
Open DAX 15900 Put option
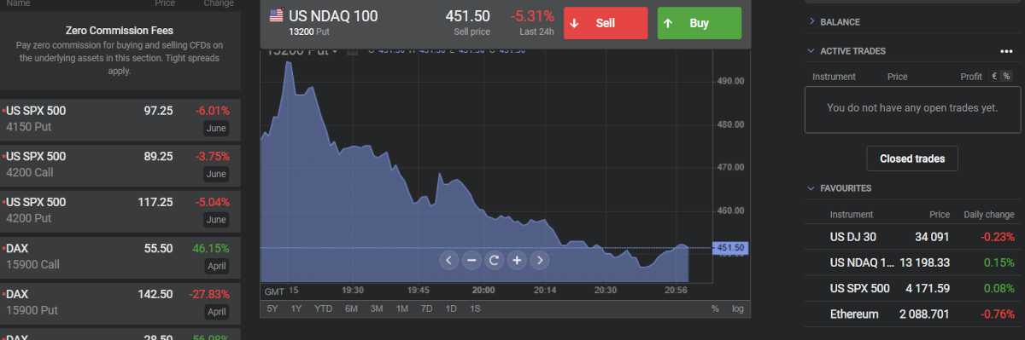click(120, 303)
